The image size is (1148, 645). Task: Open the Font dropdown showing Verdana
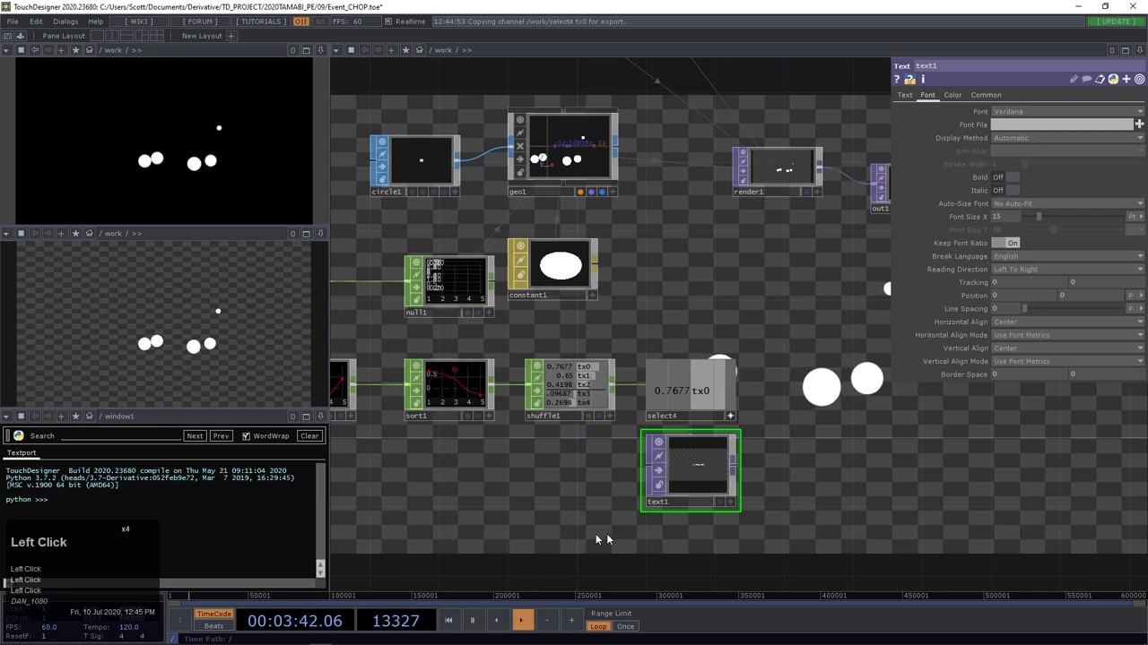tap(1067, 112)
